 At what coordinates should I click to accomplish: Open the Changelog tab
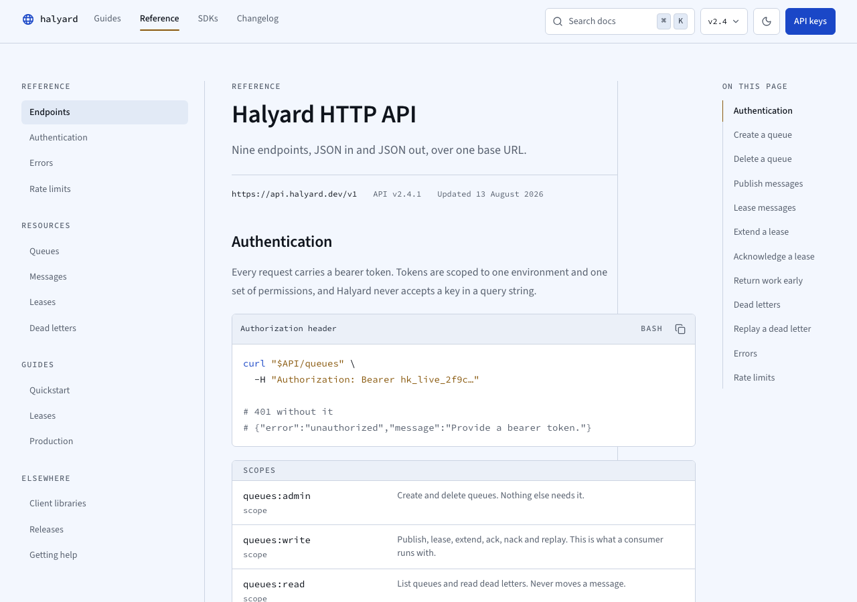coord(258,19)
